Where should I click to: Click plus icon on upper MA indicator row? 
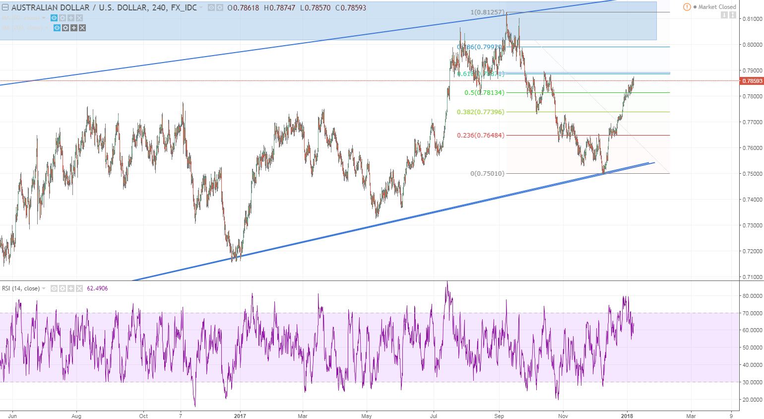(71, 18)
